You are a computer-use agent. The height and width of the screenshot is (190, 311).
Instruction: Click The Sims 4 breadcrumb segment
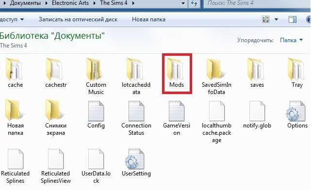point(114,3)
